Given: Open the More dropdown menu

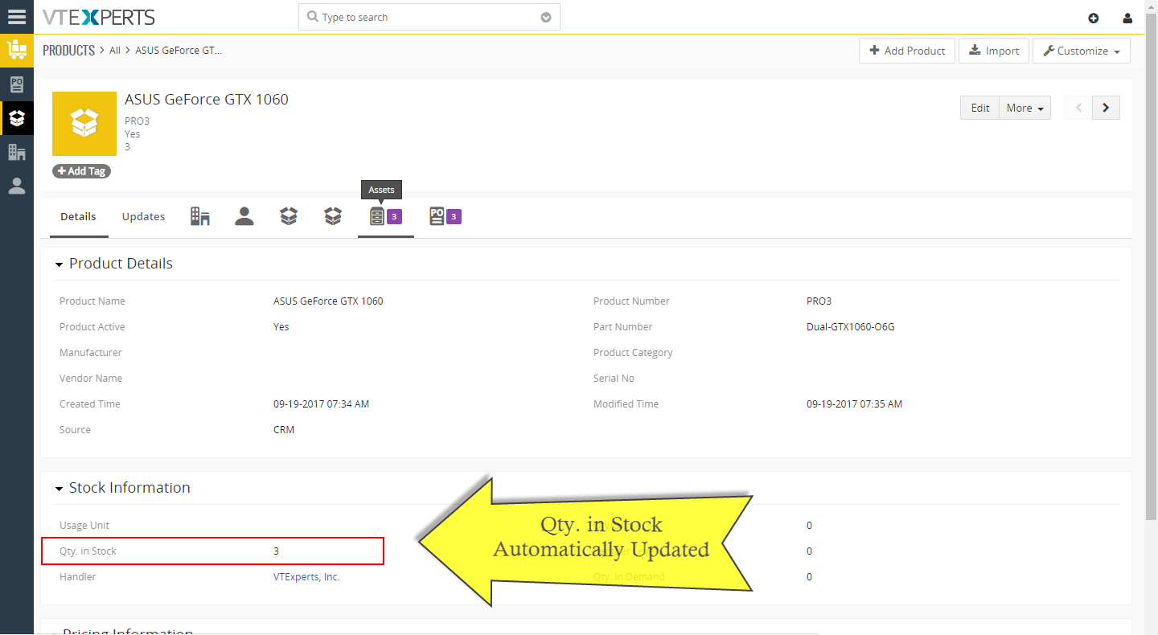Looking at the screenshot, I should point(1025,108).
